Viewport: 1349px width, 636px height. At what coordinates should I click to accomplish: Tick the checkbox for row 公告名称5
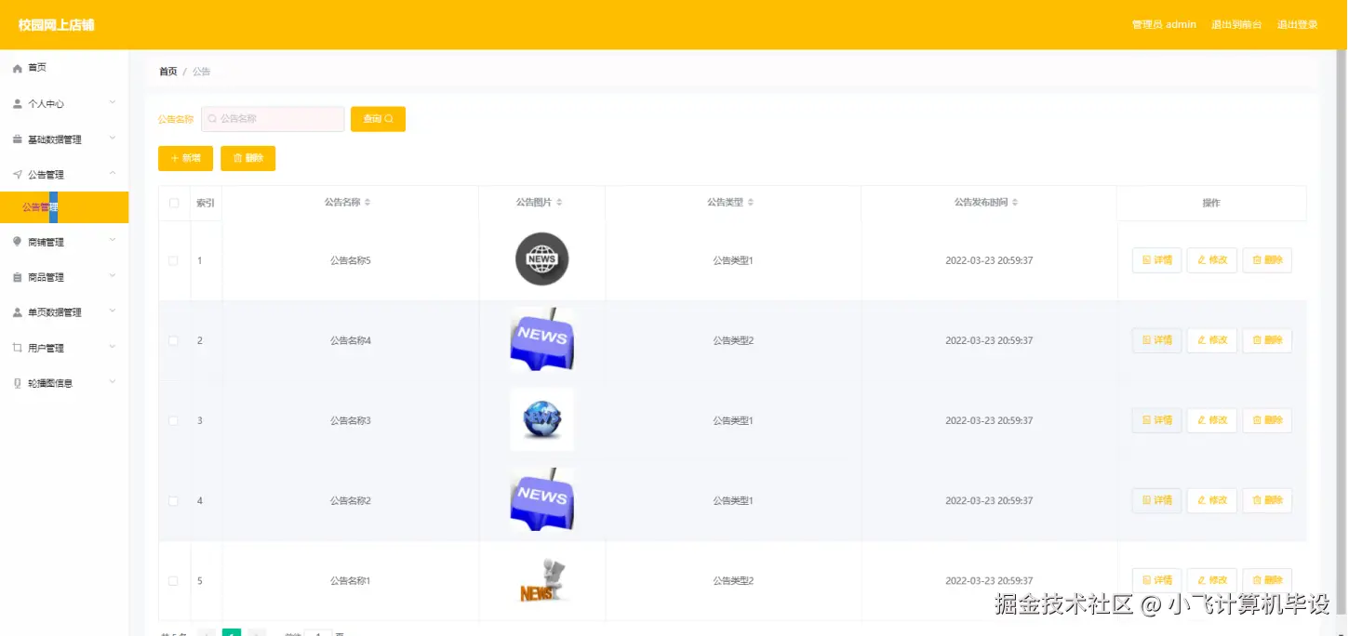[x=173, y=261]
